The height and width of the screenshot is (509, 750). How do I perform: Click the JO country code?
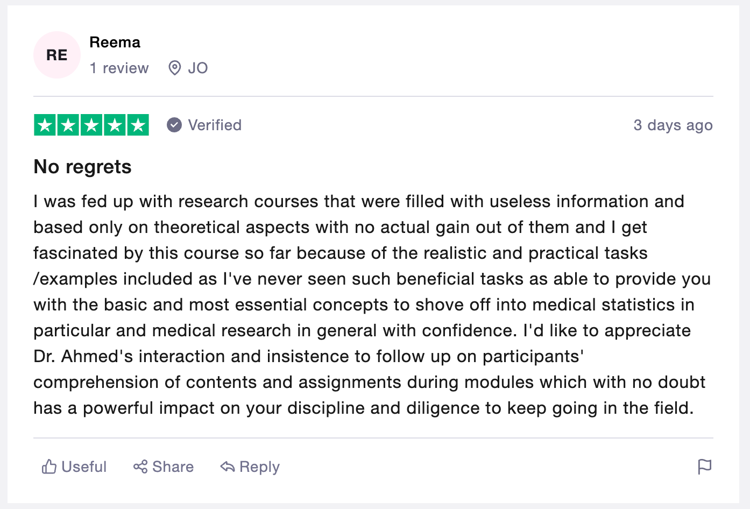click(198, 68)
